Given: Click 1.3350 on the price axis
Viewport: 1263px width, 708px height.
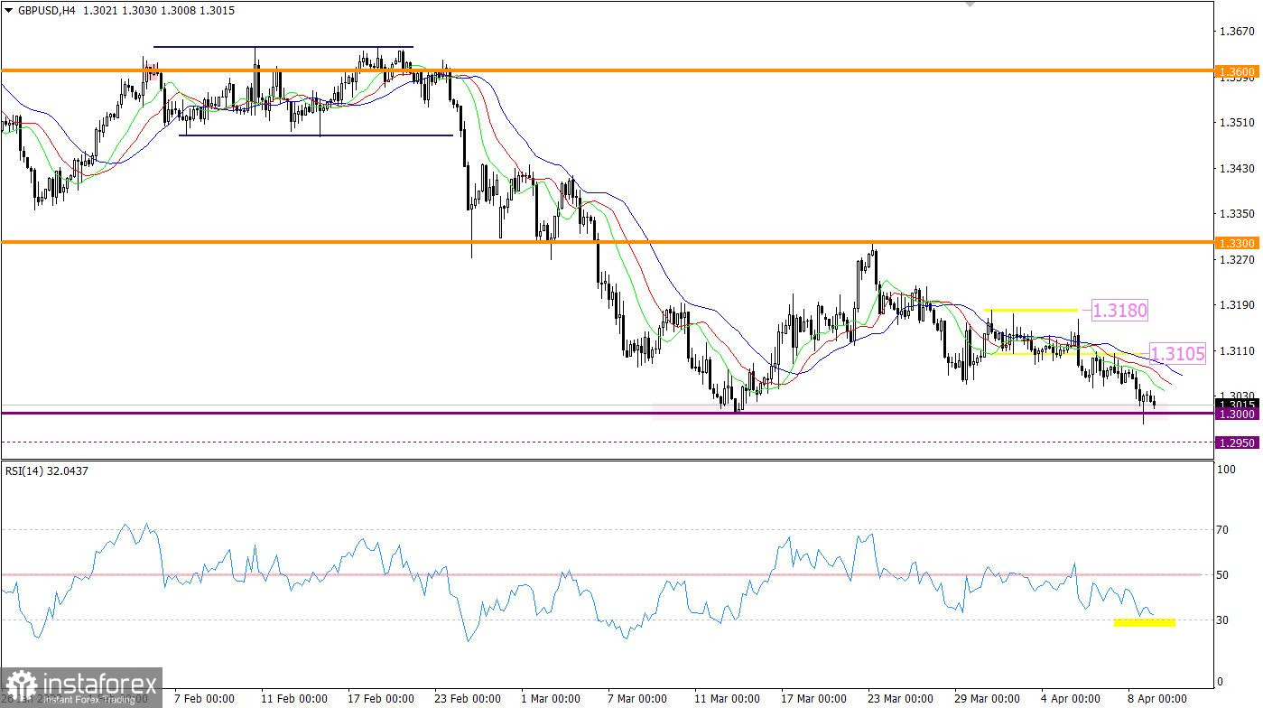Looking at the screenshot, I should pos(1235,214).
